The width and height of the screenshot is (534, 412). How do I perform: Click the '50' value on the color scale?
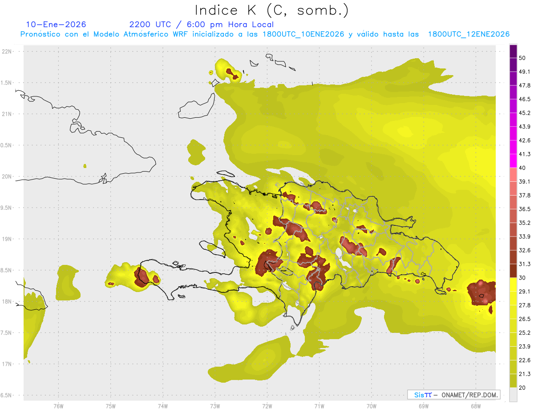tap(523, 58)
